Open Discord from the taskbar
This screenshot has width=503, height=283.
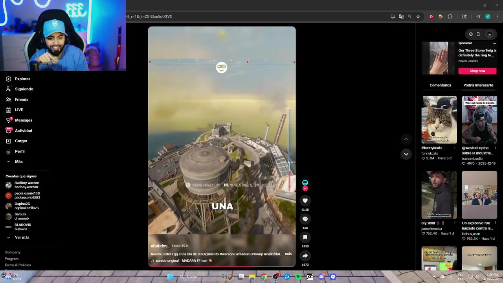(321, 277)
